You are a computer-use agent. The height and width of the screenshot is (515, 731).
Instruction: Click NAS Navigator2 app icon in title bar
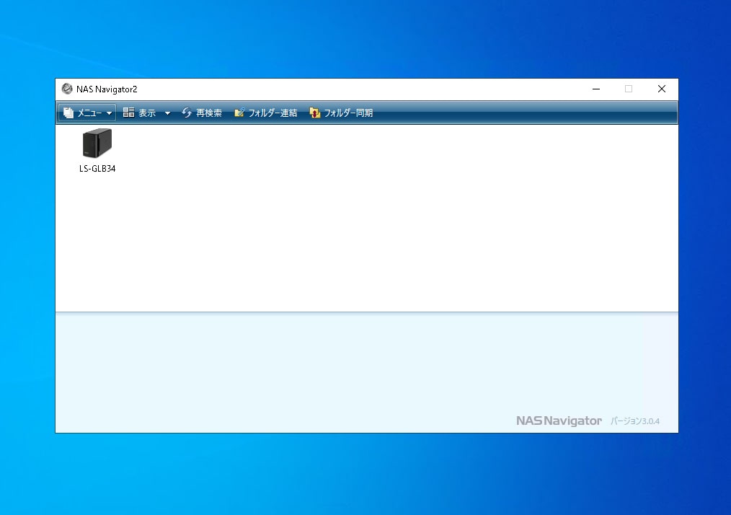tap(67, 89)
